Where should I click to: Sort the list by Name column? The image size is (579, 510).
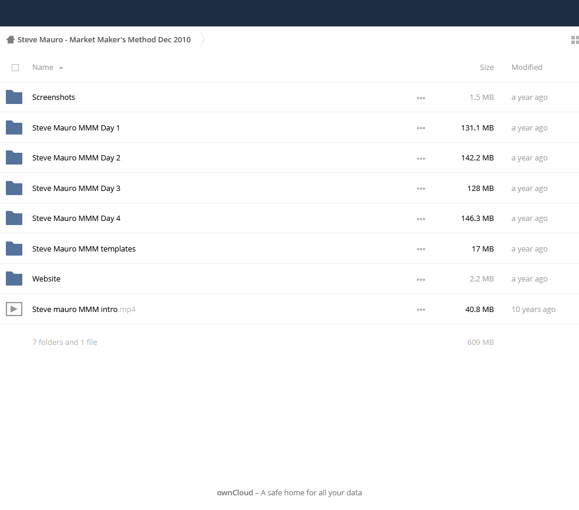(x=43, y=67)
